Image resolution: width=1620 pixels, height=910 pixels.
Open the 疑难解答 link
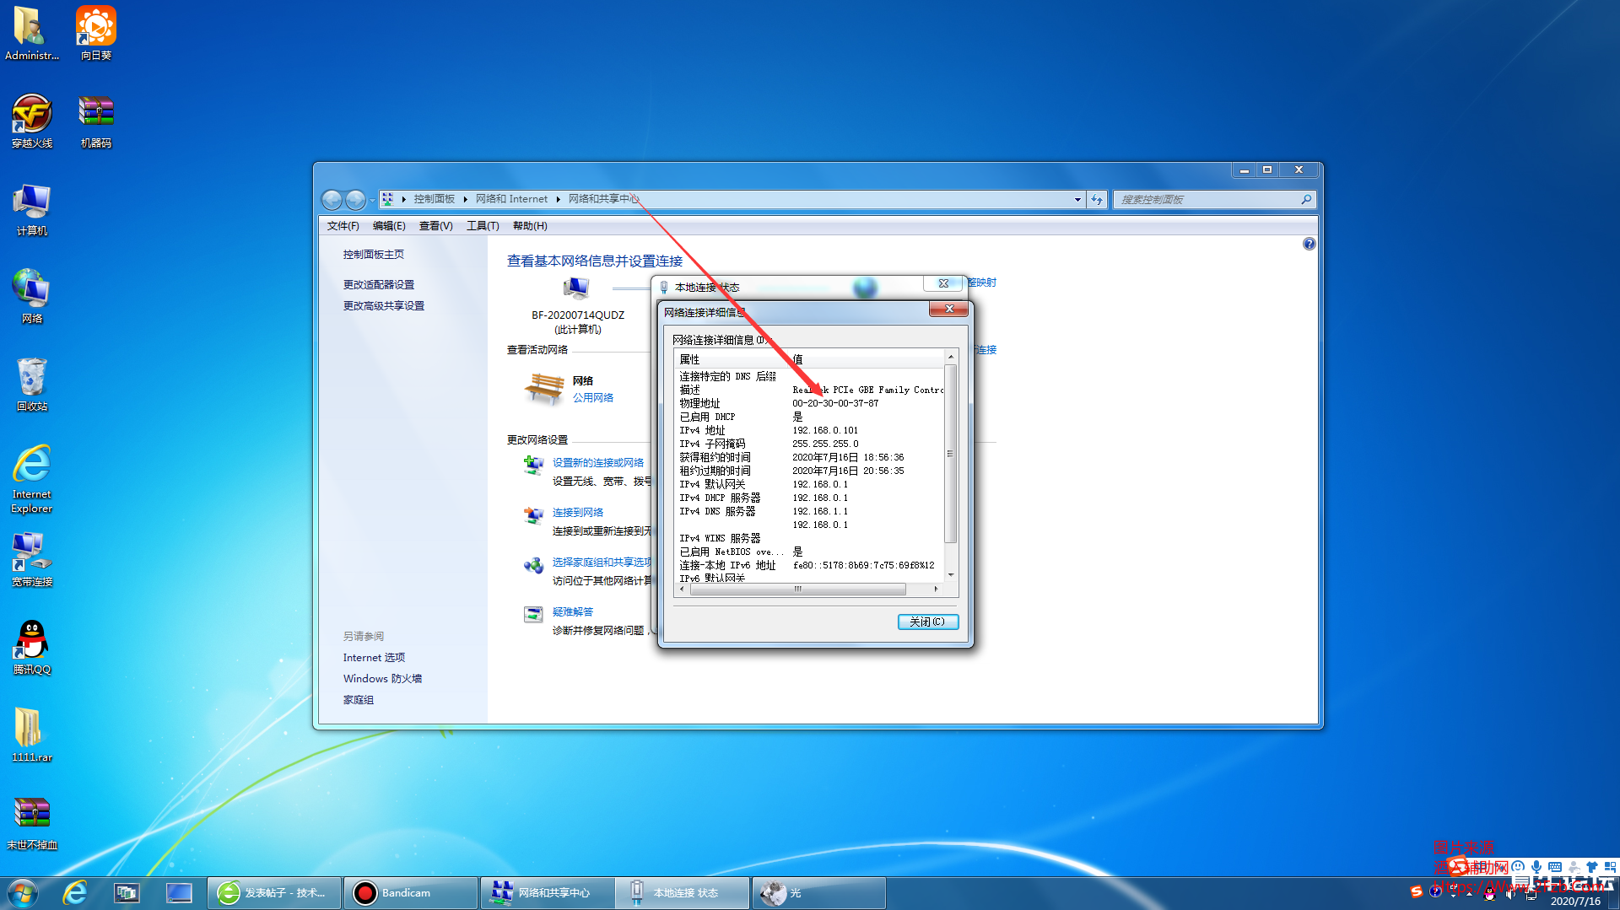coord(572,612)
